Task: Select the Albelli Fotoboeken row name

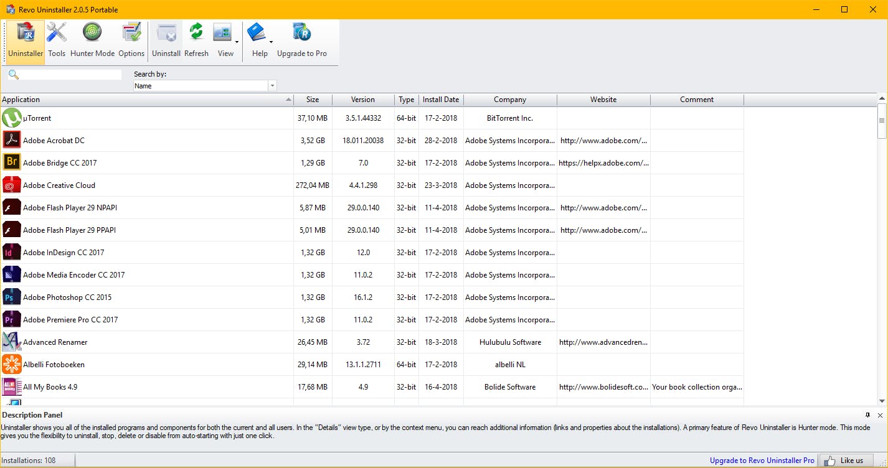Action: (x=54, y=365)
